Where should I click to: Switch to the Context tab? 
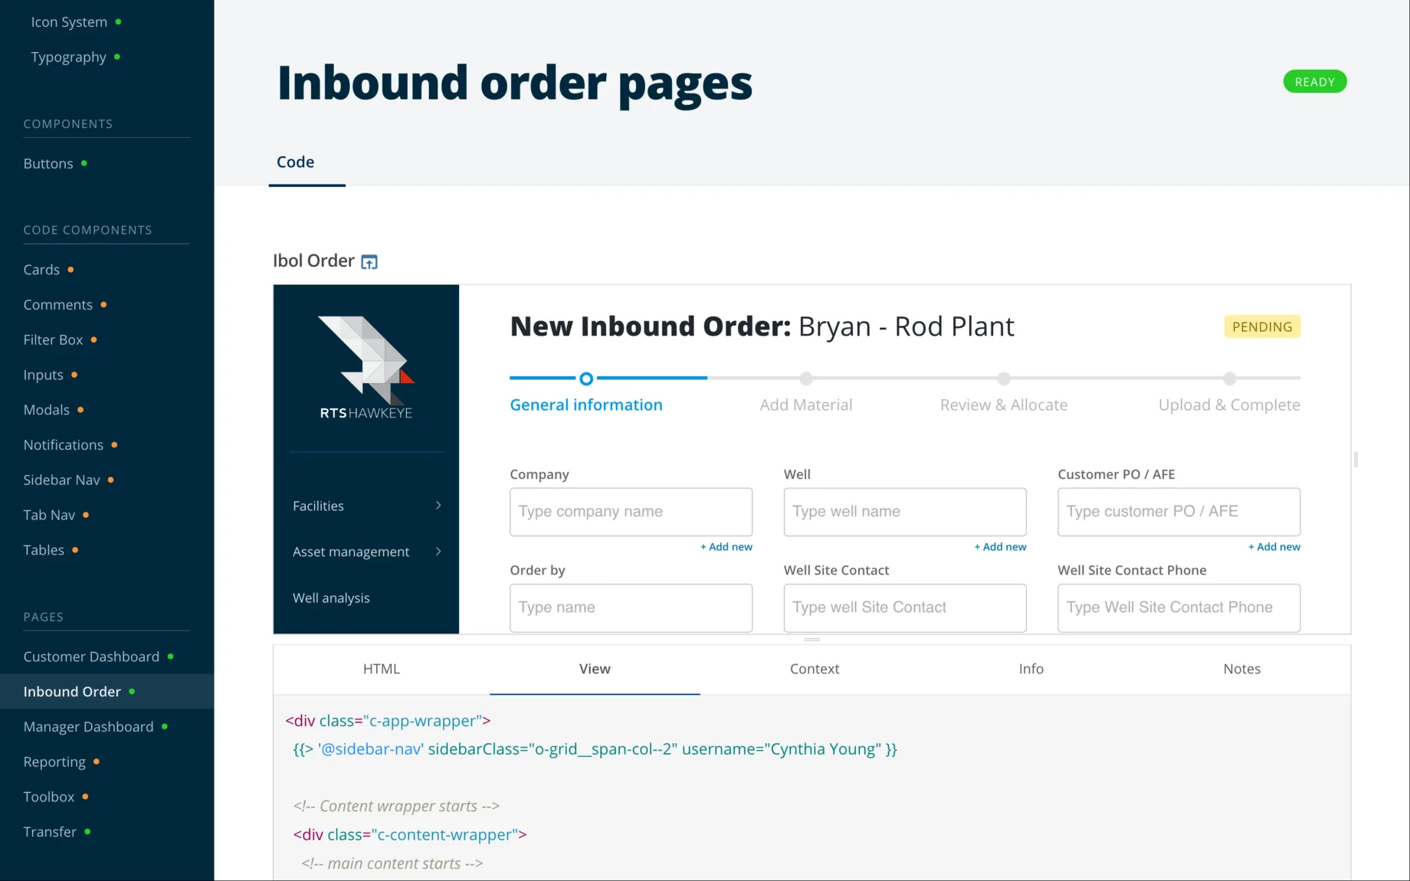815,669
